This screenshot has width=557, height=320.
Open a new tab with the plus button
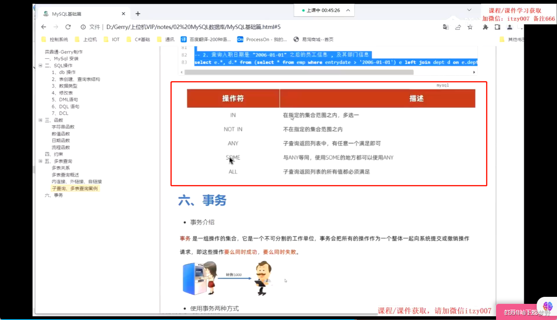click(138, 13)
